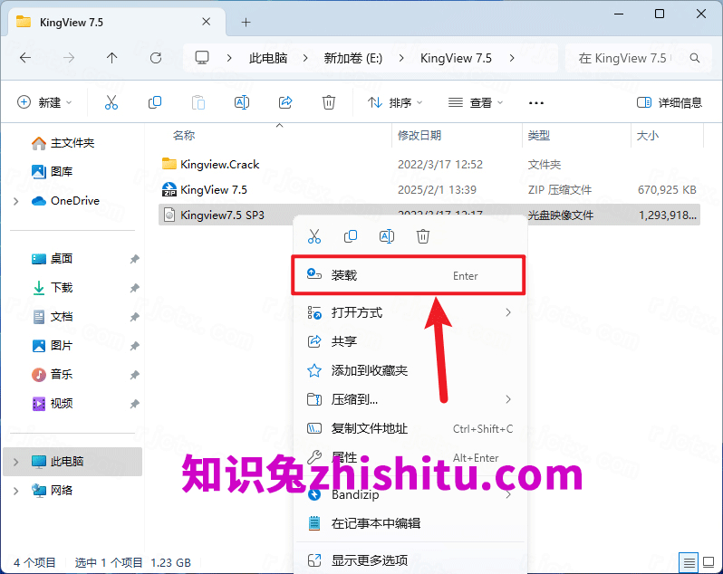Click the Rename icon in the context menu
This screenshot has height=574, width=723.
click(386, 236)
